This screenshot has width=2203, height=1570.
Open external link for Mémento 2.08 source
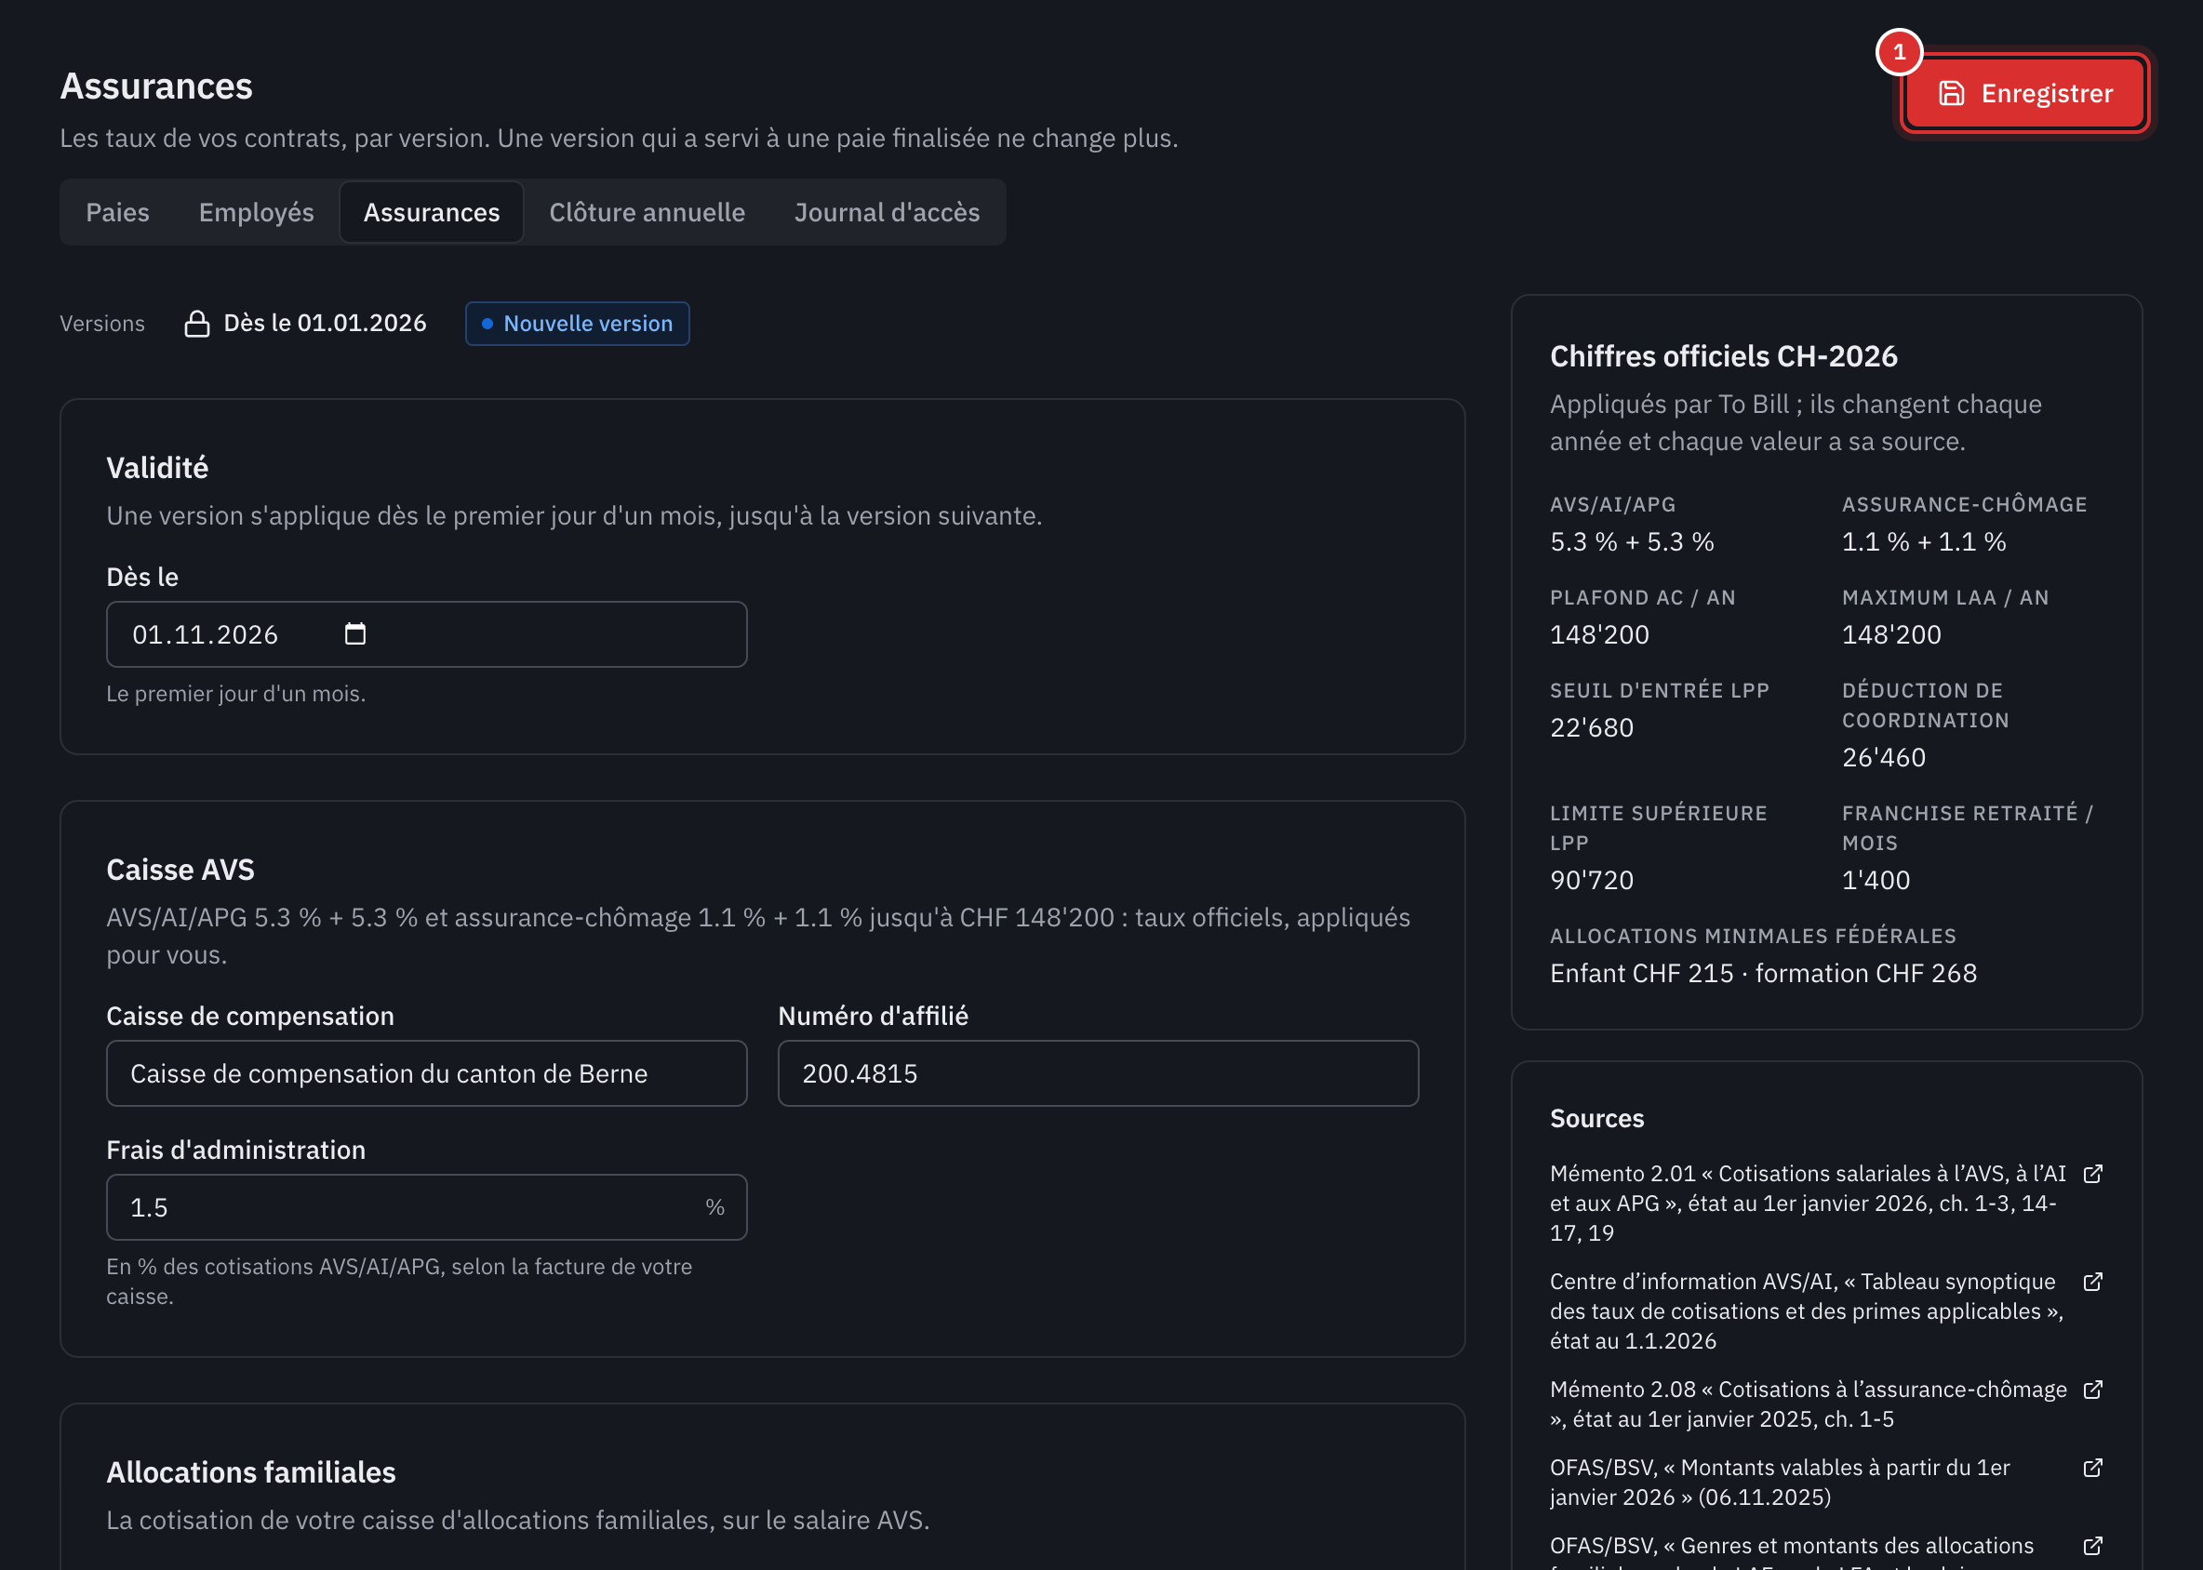point(2092,1390)
